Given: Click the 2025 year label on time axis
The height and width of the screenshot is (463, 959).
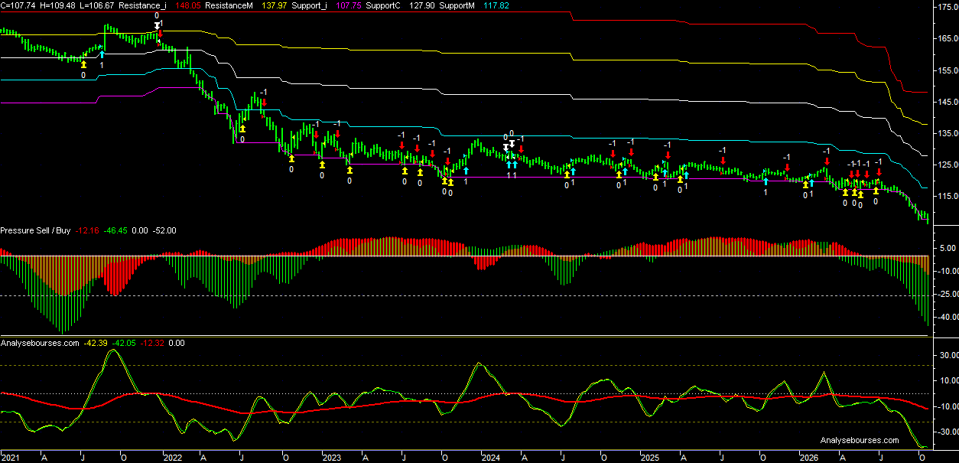Looking at the screenshot, I should click(x=649, y=458).
